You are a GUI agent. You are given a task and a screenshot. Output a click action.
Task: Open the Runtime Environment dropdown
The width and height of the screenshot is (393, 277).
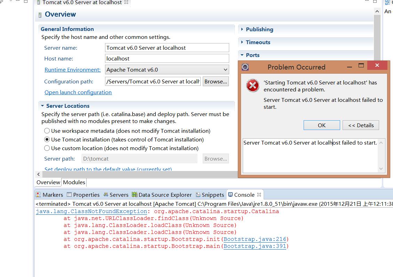click(x=167, y=70)
